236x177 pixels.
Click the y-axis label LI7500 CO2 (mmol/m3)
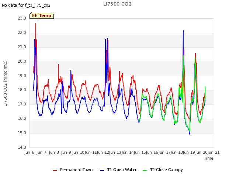pyautogui.click(x=5, y=83)
